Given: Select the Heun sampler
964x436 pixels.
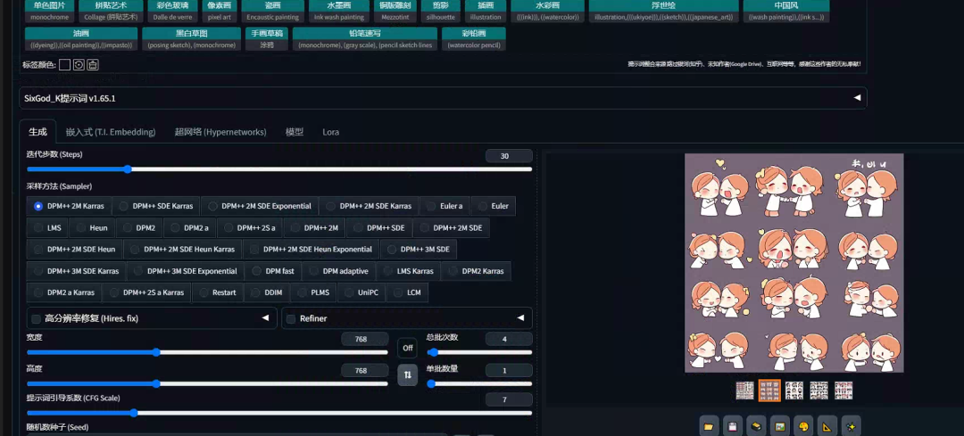Looking at the screenshot, I should click(92, 227).
